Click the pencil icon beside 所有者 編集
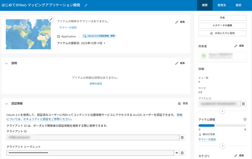Image resolution: width=252 pixels, height=159 pixels. [x=236, y=46]
